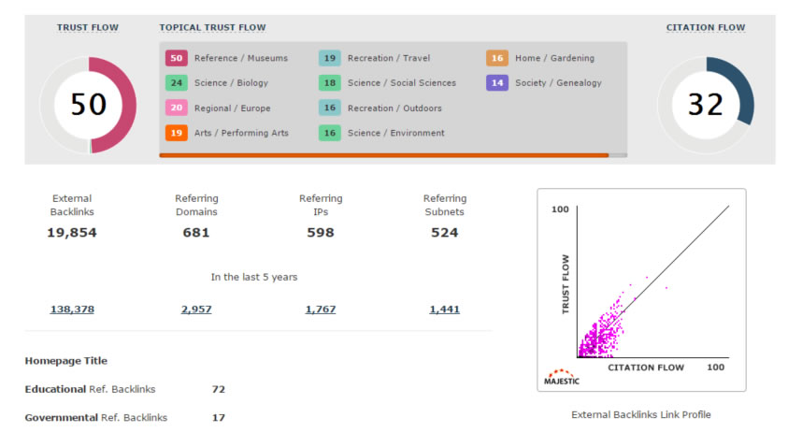Click the 19 Arts / Performing Arts badge

pyautogui.click(x=177, y=133)
